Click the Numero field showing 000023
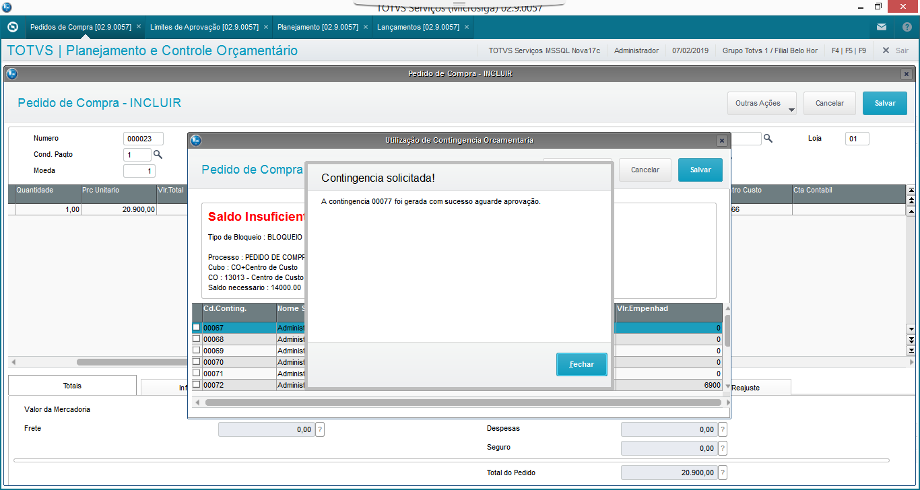Viewport: 920px width, 490px height. tap(143, 139)
